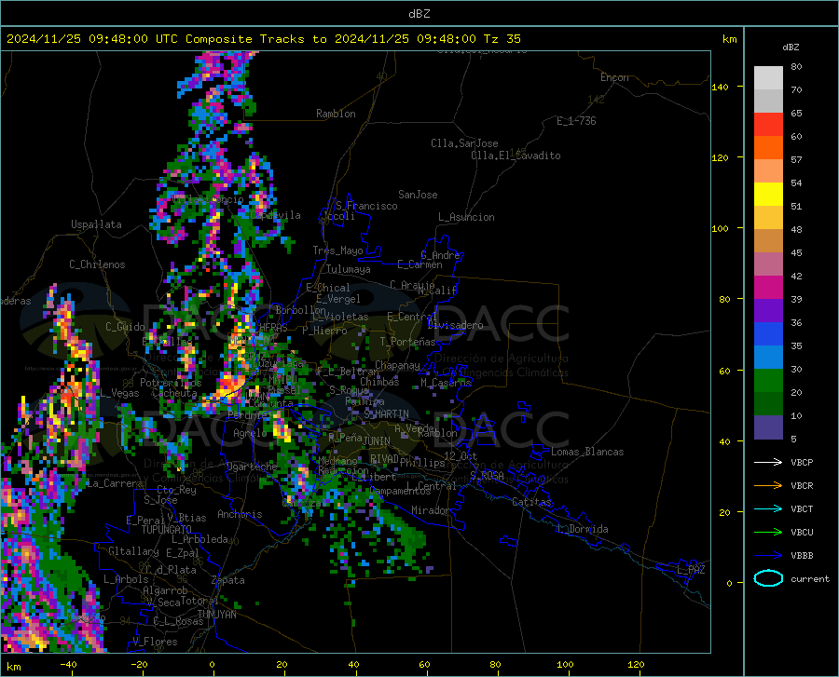839x677 pixels.
Task: Click the 'L_Vegas' map label
Action: click(x=120, y=393)
